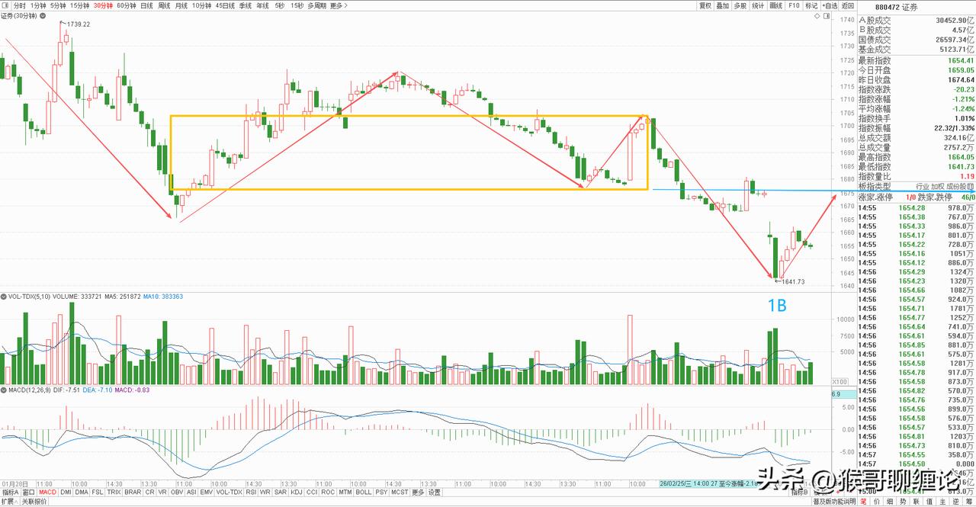
Task: Click the 返回 back button
Action: 848,5
